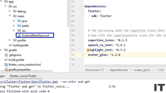Expand the gradle folder arrow
This screenshot has width=166, height=93.
pyautogui.click(x=1, y=50)
